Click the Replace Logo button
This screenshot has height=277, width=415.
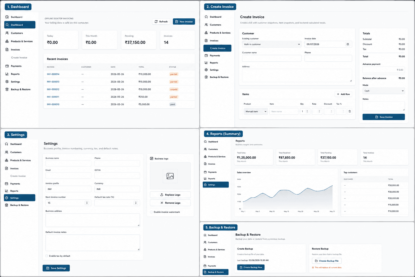(x=170, y=195)
